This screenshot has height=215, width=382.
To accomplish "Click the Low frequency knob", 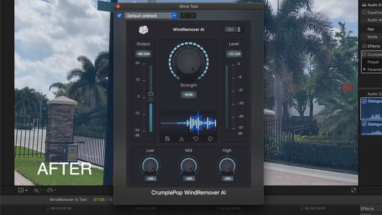I will (x=150, y=166).
